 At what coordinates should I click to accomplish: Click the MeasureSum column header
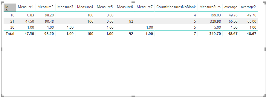click(210, 7)
